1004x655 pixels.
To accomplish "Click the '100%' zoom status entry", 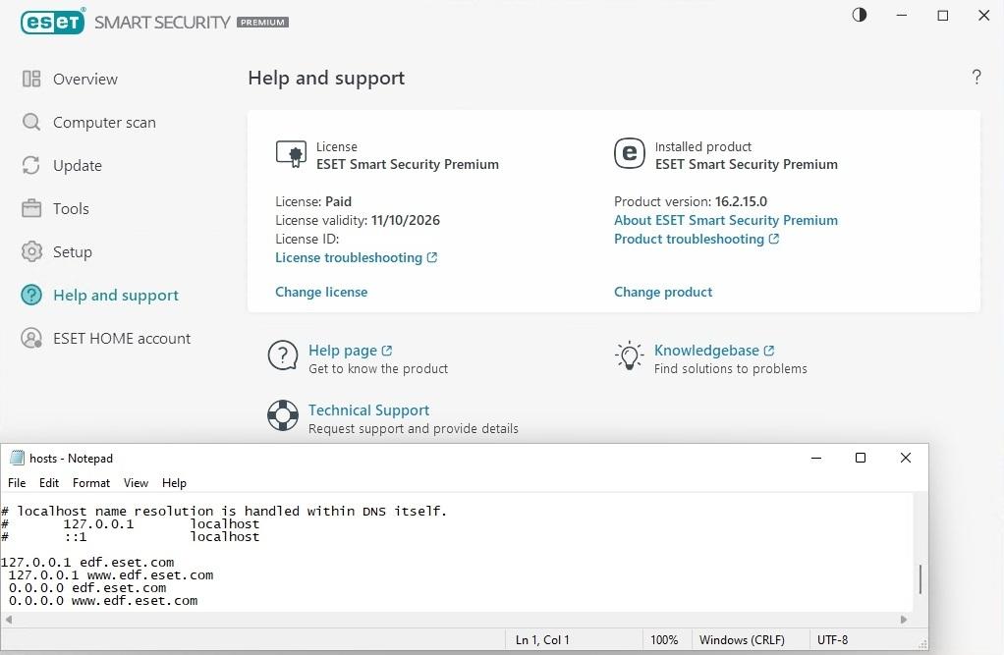I will point(664,639).
